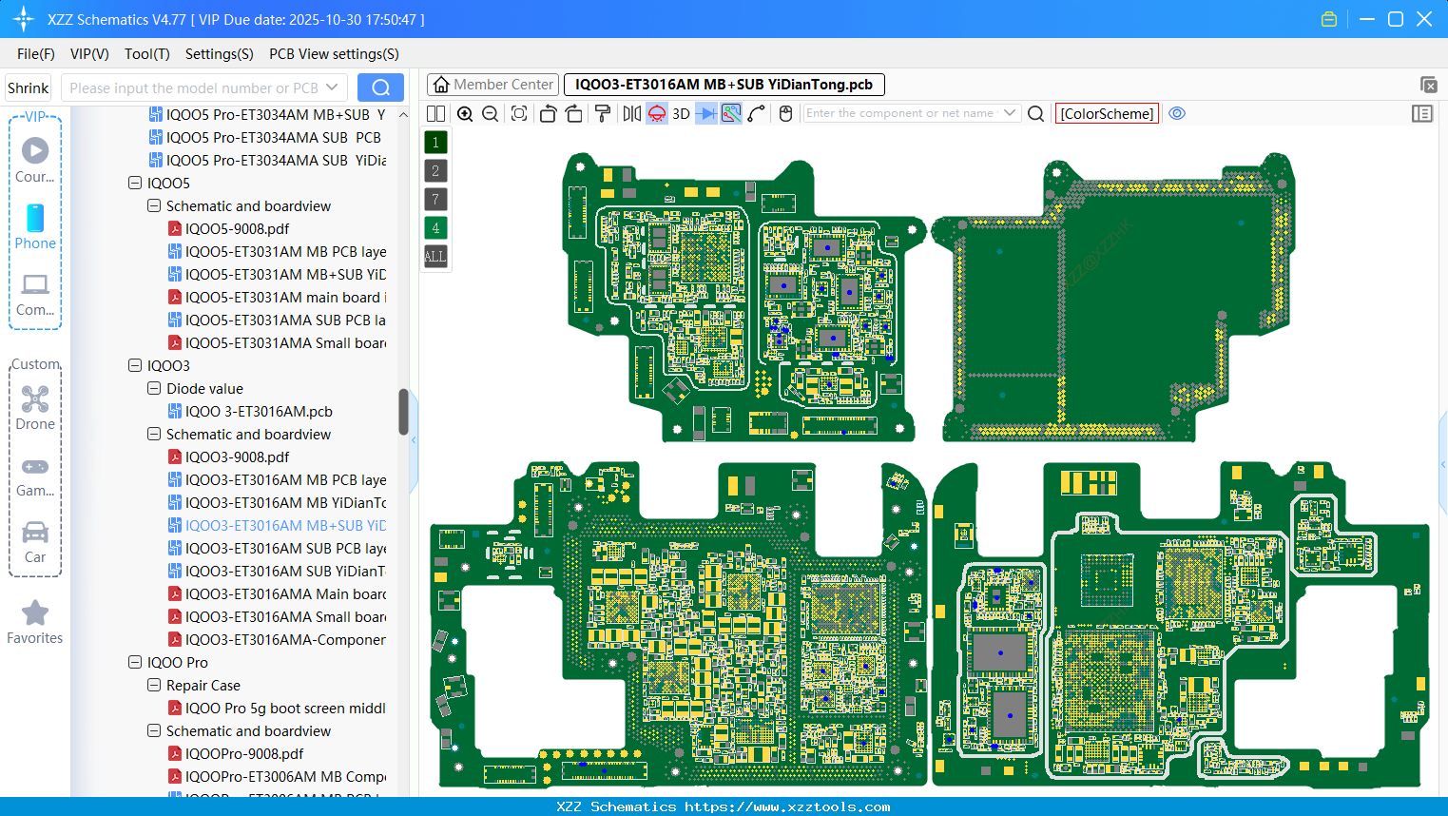The width and height of the screenshot is (1448, 816).
Task: Open the right-side panel layout icon
Action: 1422,114
